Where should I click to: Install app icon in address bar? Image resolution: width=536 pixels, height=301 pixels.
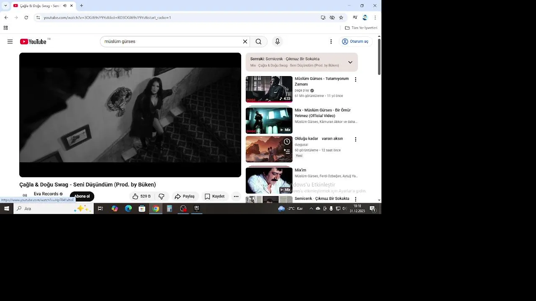(323, 18)
